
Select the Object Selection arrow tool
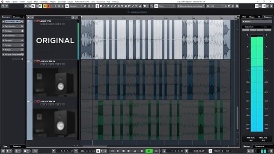pos(97,6)
